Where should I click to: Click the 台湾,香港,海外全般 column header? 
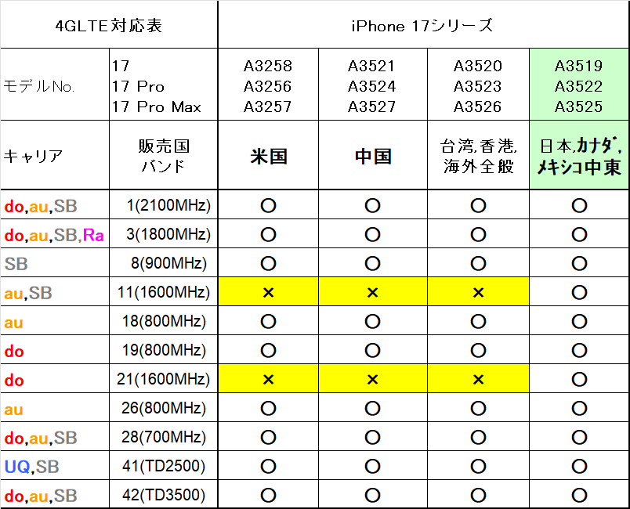478,155
